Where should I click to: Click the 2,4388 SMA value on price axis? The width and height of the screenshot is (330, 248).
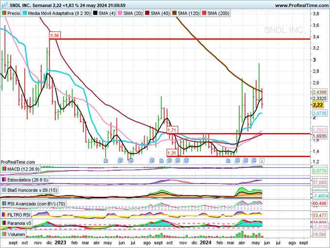pyautogui.click(x=319, y=92)
